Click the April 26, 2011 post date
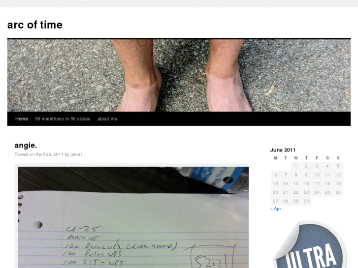The width and height of the screenshot is (358, 268). (x=49, y=154)
